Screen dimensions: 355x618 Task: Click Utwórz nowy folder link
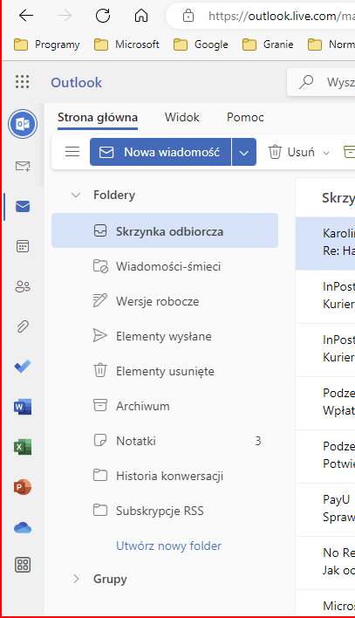click(168, 546)
